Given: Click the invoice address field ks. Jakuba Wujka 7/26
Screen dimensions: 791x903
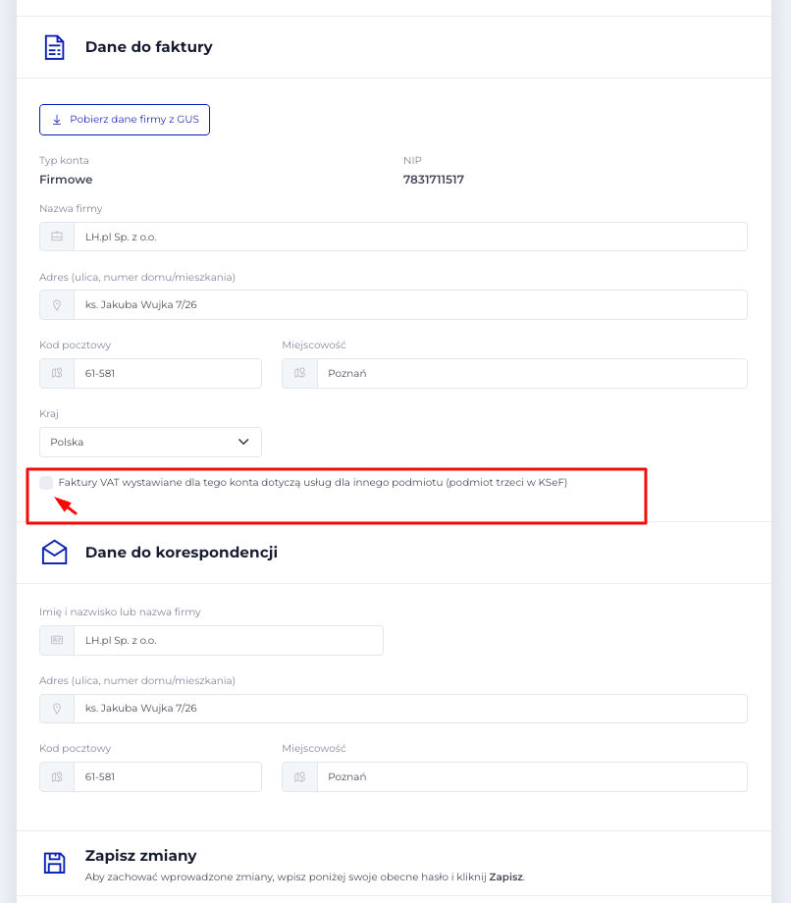Looking at the screenshot, I should point(409,304).
